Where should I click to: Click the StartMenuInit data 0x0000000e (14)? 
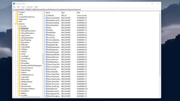[82, 89]
